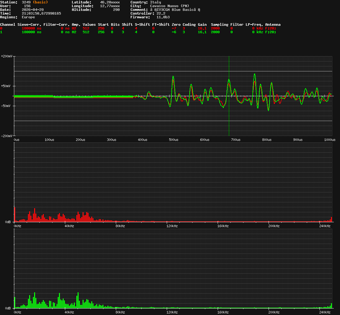This screenshot has width=340, height=315.
Task: Click the country value Italy
Action: point(155,2)
